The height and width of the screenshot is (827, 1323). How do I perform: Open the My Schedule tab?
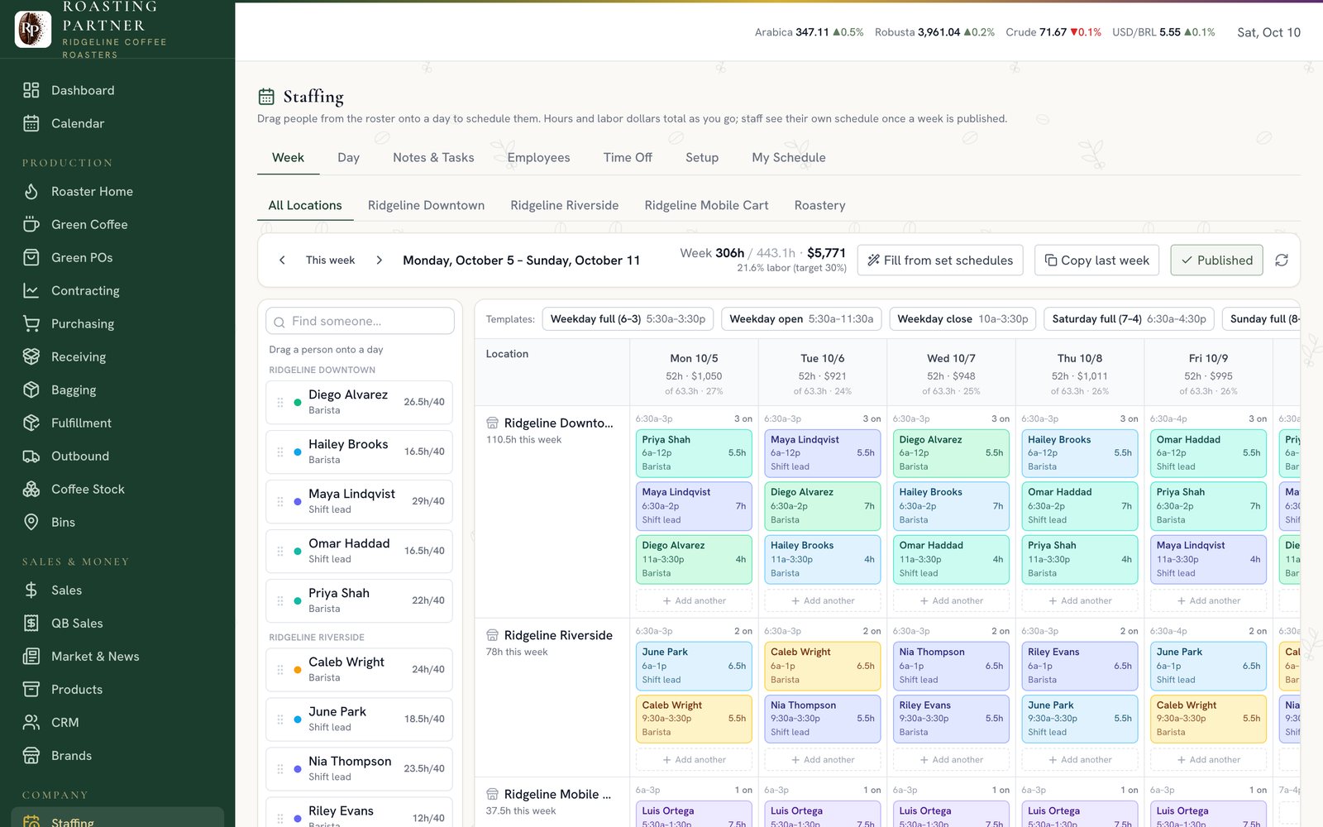789,157
